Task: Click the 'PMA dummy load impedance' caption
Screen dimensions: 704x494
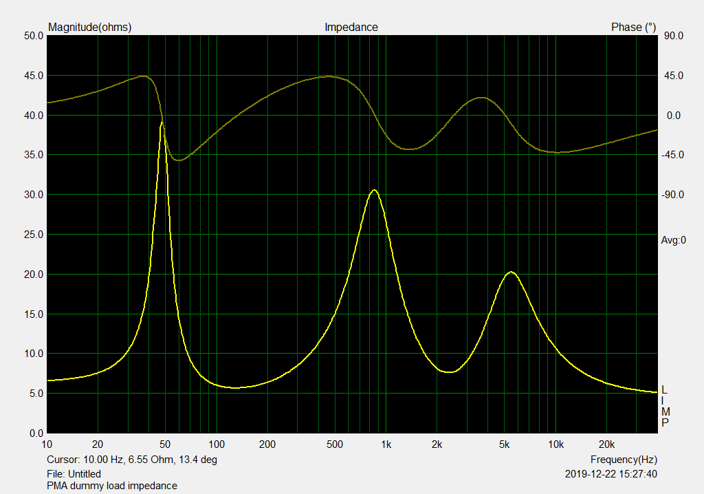Action: (x=112, y=486)
